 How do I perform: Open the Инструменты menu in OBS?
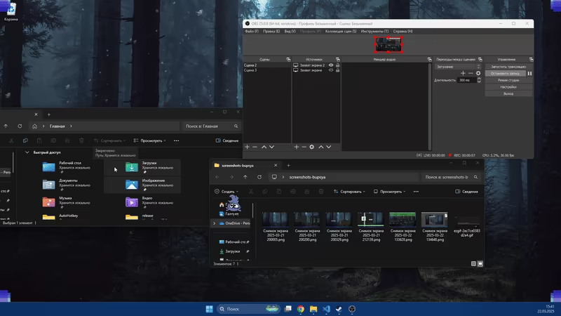[374, 31]
